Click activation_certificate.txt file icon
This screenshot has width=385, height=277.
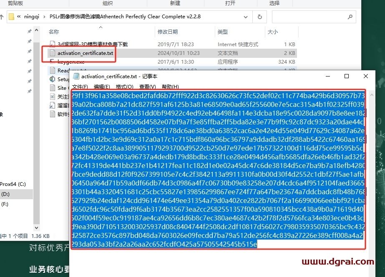click(52, 53)
